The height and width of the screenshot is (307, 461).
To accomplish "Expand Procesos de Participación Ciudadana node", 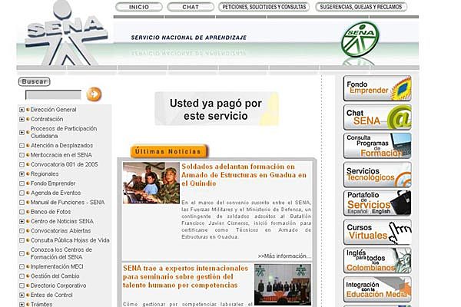I will tap(22, 133).
